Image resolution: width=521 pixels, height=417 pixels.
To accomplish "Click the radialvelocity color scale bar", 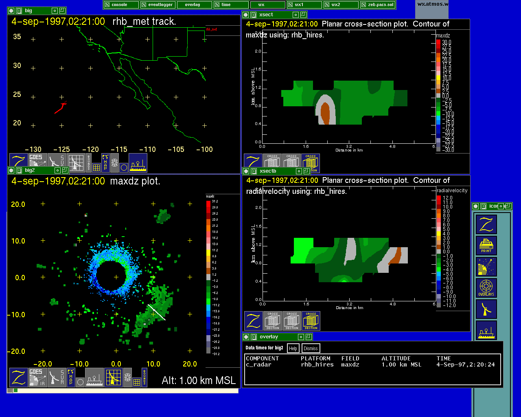I will click(x=439, y=251).
